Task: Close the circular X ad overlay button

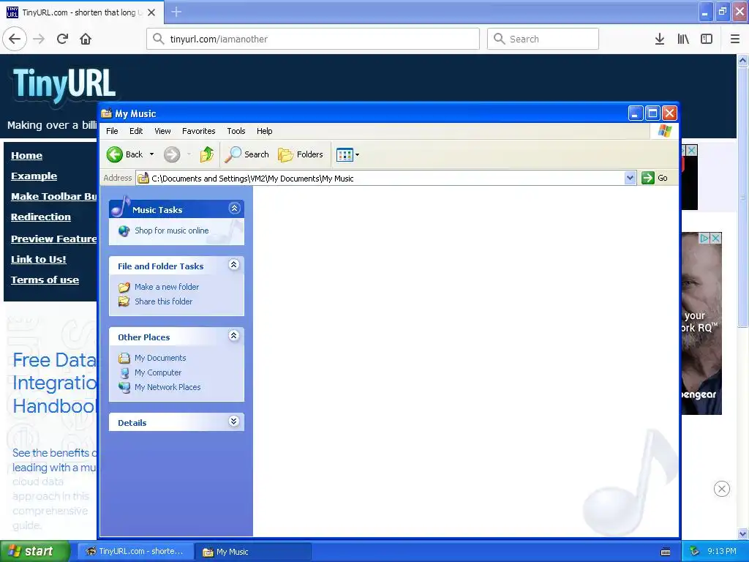Action: coord(722,488)
